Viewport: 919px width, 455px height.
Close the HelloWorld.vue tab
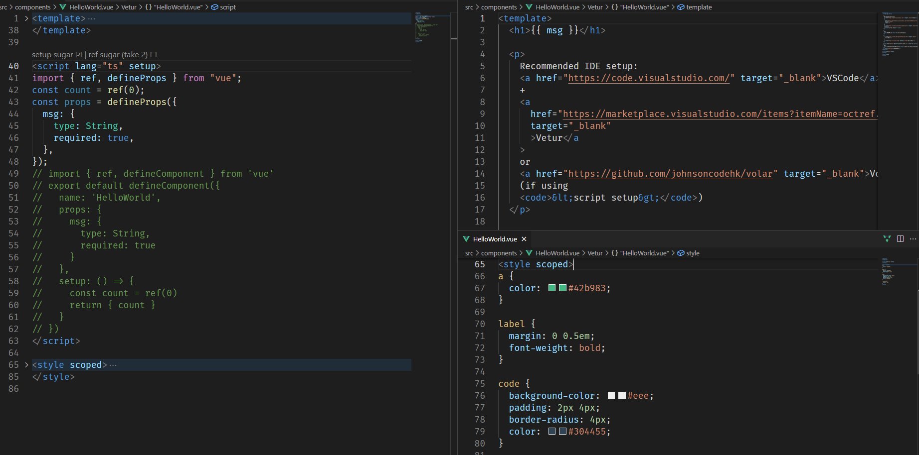[524, 239]
